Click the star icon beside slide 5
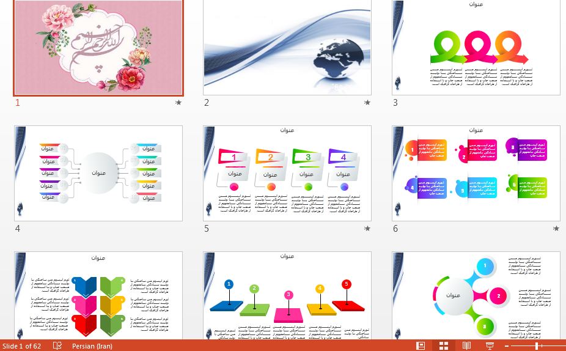 (x=367, y=229)
